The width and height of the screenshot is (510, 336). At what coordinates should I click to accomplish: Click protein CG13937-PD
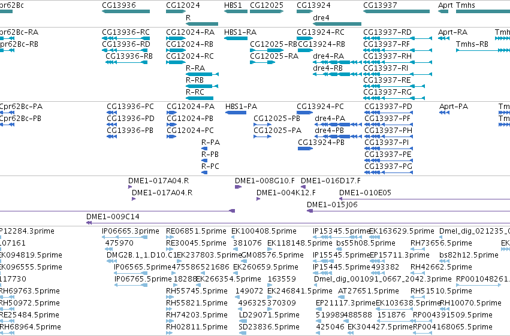tap(388, 107)
